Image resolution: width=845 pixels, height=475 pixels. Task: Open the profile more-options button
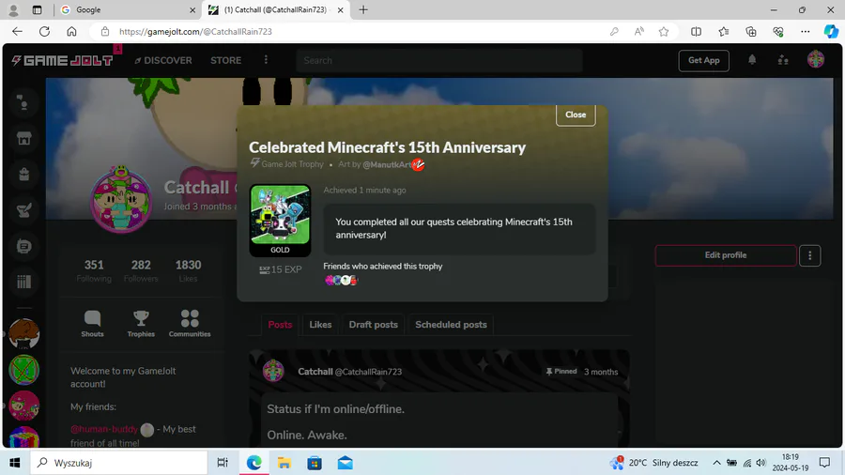coord(809,255)
